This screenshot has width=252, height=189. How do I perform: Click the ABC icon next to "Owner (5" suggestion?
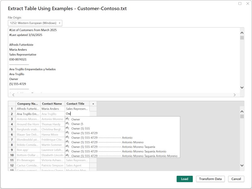coord(68,124)
